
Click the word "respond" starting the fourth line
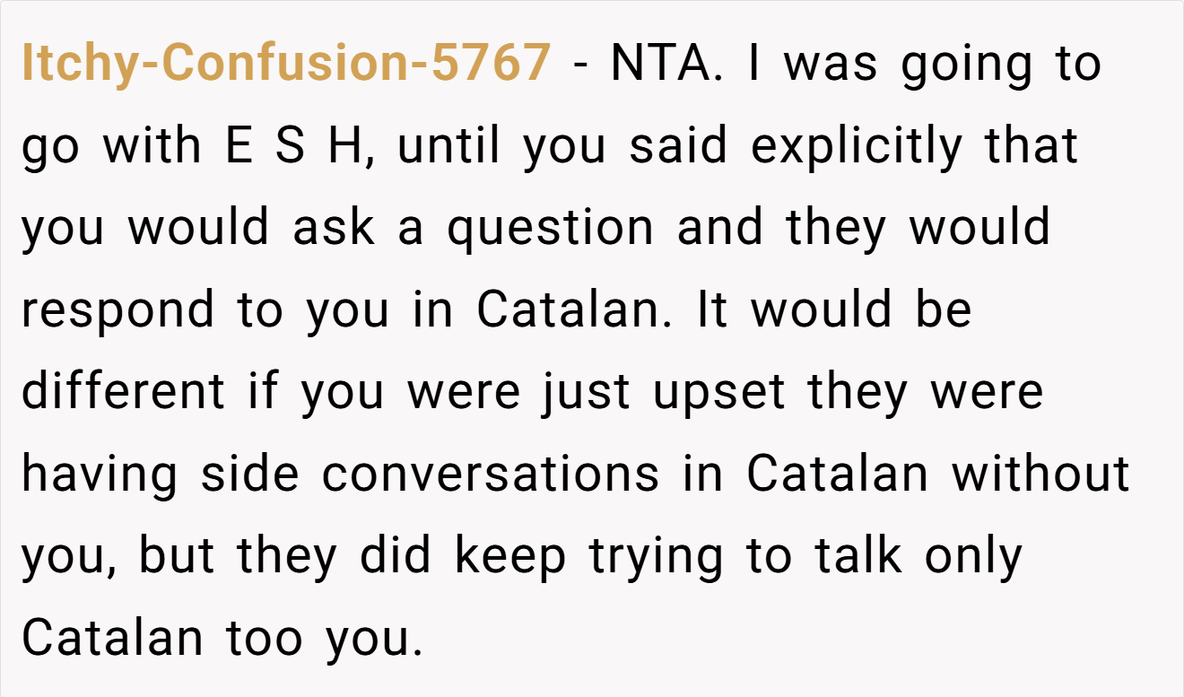(118, 310)
